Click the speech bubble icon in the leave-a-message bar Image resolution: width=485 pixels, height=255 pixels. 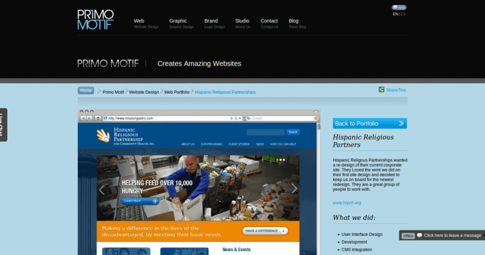coord(419,235)
